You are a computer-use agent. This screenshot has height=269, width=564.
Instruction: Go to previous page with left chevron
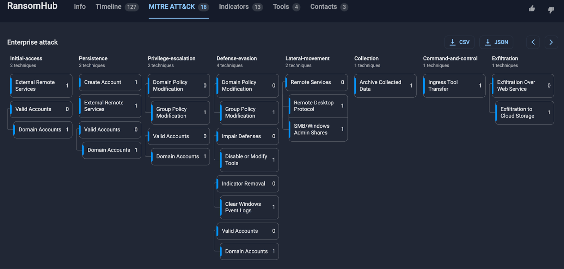[x=533, y=42]
